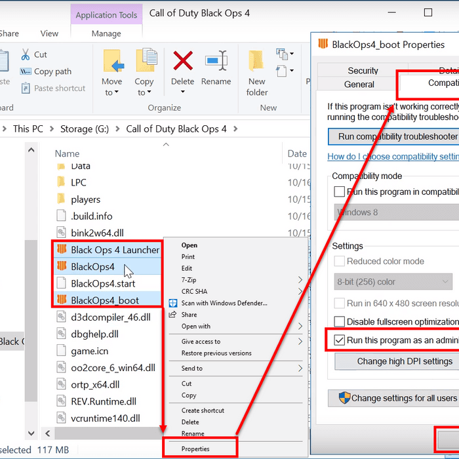The height and width of the screenshot is (459, 459).
Task: Switch to the Security tab
Action: click(363, 70)
